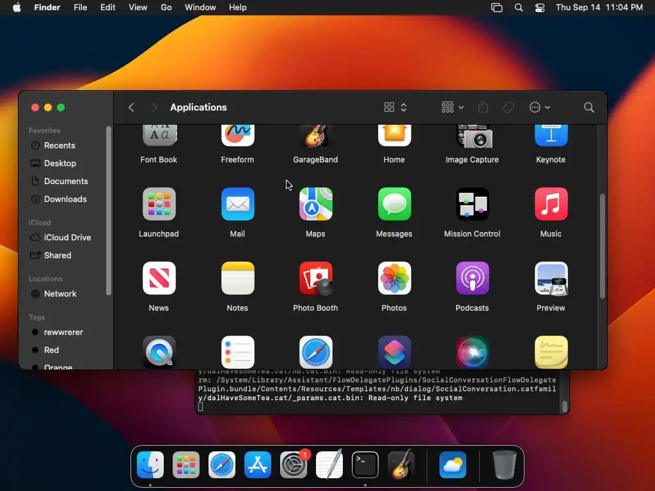Open App Store from the Dock
The height and width of the screenshot is (491, 655).
pos(258,465)
